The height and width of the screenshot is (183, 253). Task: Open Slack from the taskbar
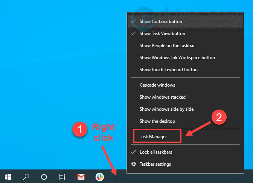coord(99,176)
